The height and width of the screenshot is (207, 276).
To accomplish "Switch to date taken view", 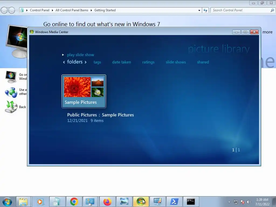I will [x=122, y=62].
